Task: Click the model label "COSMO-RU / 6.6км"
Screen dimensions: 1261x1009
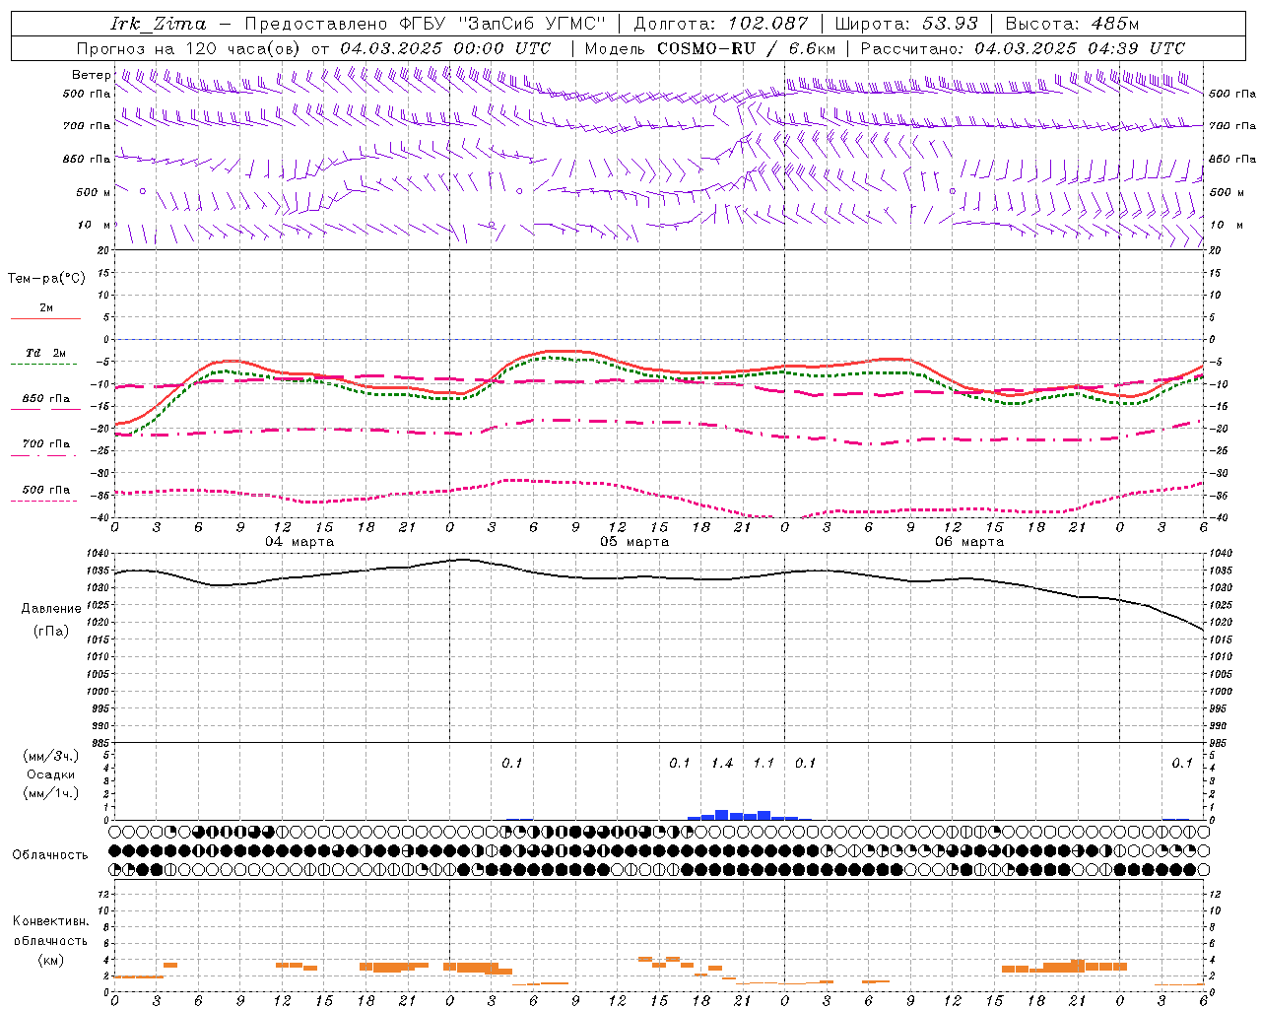Action: 746,48
